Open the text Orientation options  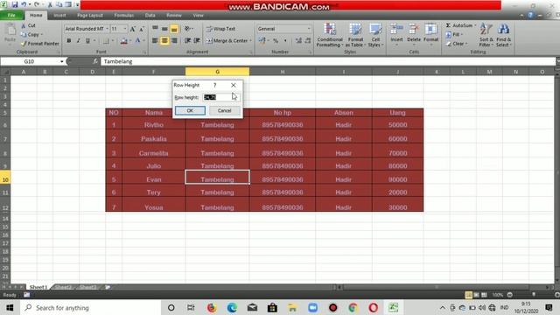[x=188, y=29]
